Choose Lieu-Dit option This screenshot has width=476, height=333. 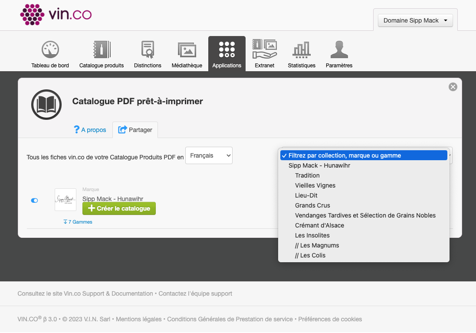(364, 196)
